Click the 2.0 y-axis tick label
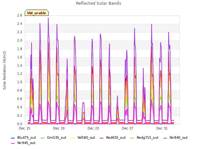The width and height of the screenshot is (198, 149). 20,41
